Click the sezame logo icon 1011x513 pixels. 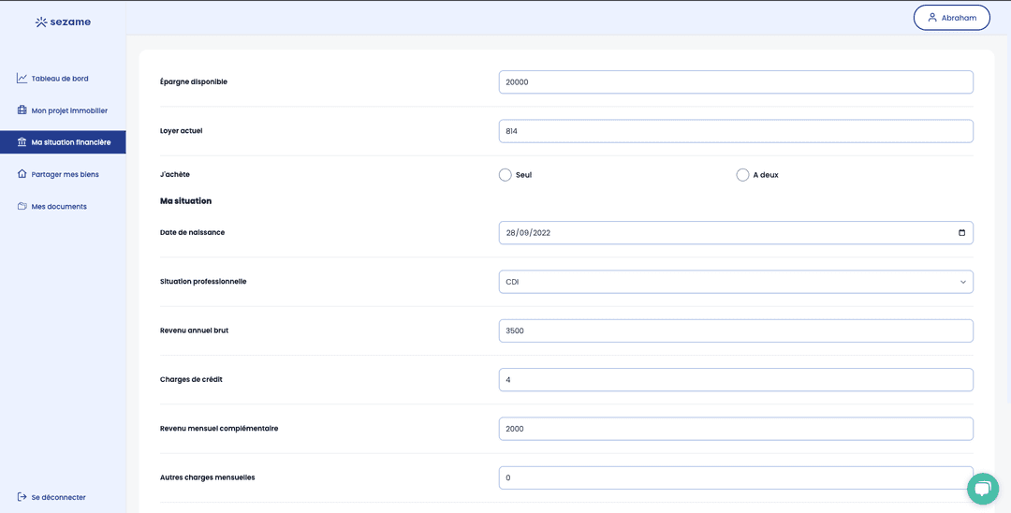41,22
